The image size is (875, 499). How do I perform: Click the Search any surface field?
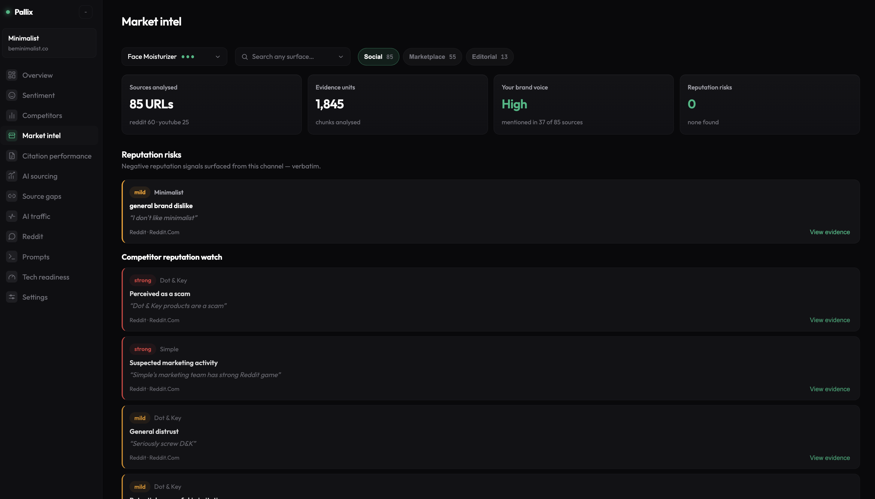(292, 56)
